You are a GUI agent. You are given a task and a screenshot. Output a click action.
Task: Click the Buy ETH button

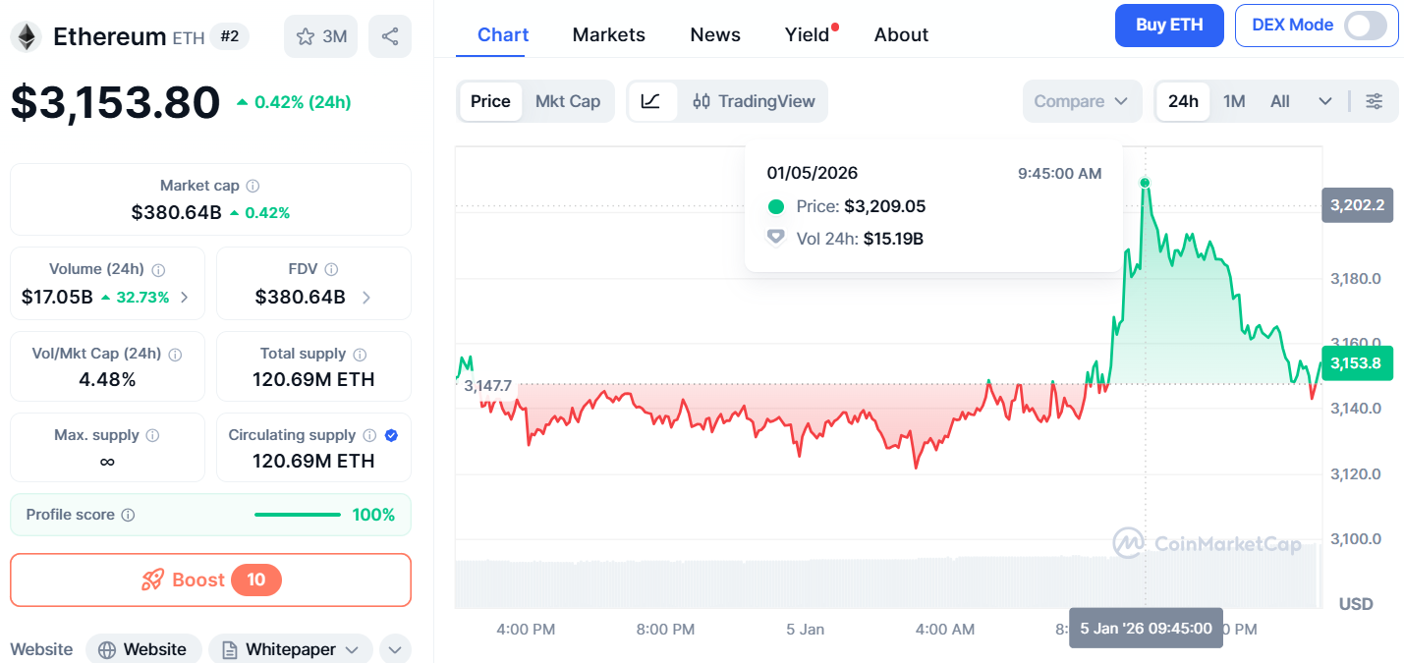click(1169, 26)
